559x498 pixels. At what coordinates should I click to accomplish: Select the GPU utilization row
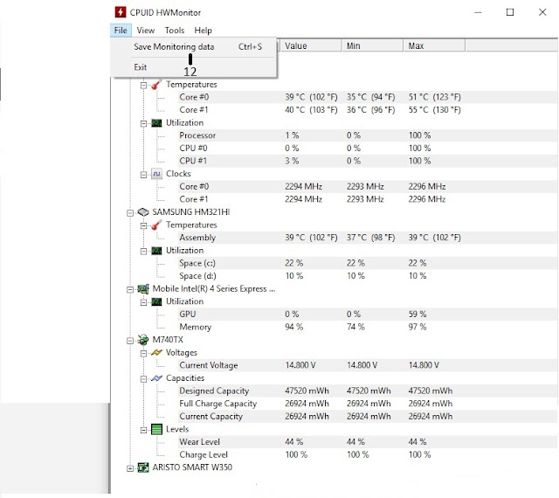367,314
